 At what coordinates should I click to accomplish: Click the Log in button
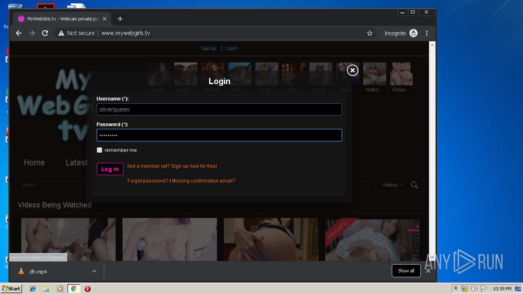point(110,169)
